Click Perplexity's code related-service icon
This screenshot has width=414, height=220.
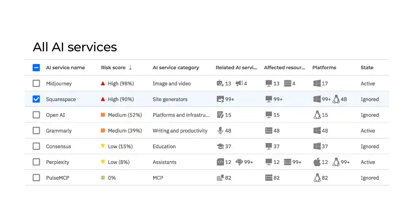[220, 162]
